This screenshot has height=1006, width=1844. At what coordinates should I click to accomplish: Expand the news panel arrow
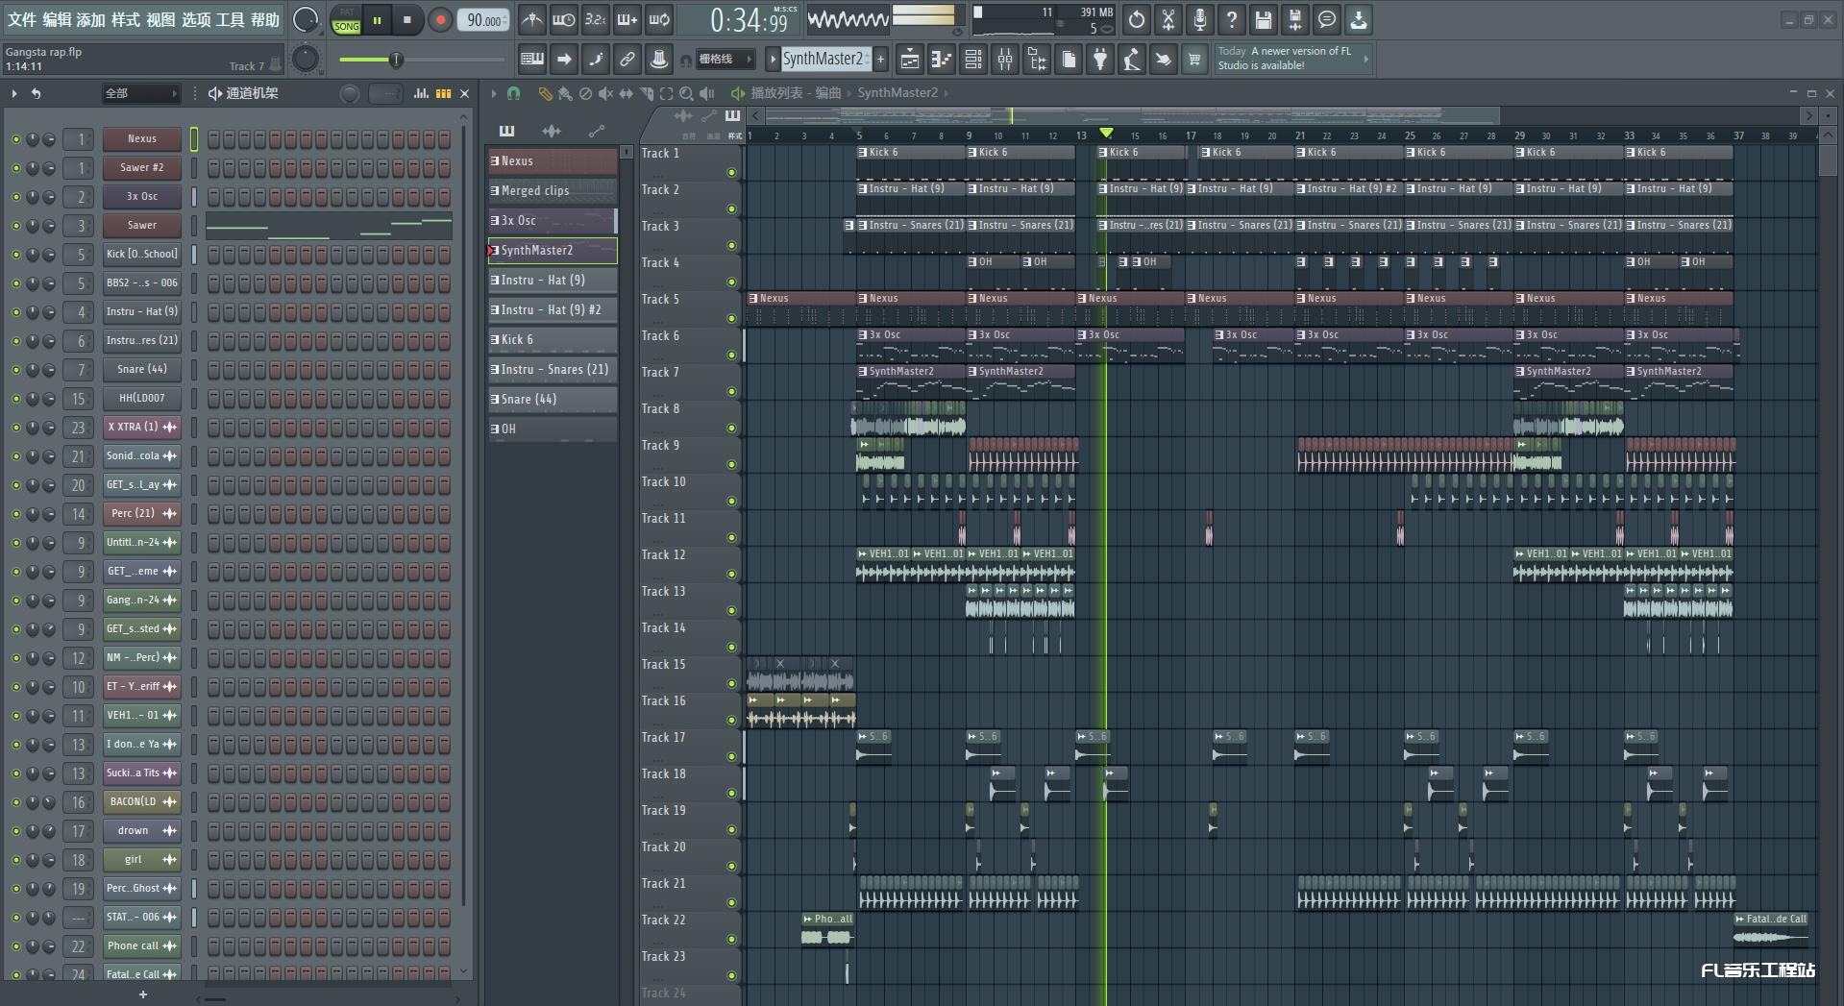[x=1365, y=60]
